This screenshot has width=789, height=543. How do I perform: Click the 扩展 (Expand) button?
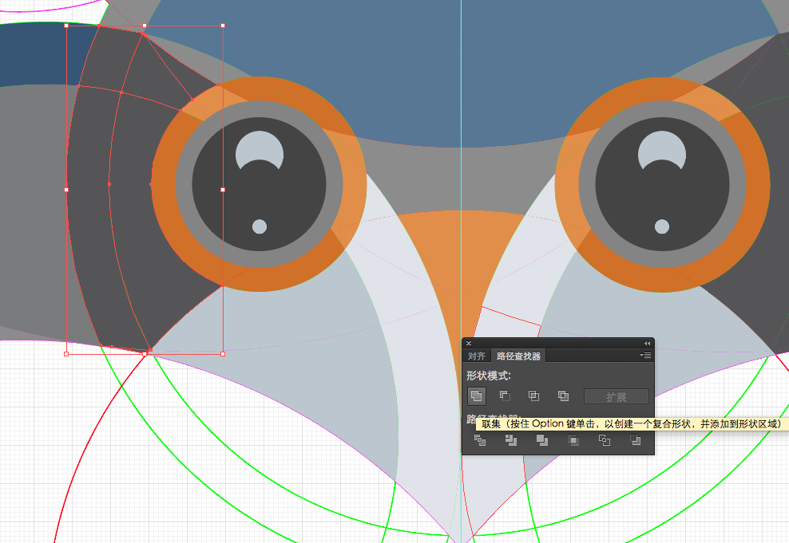tap(617, 397)
